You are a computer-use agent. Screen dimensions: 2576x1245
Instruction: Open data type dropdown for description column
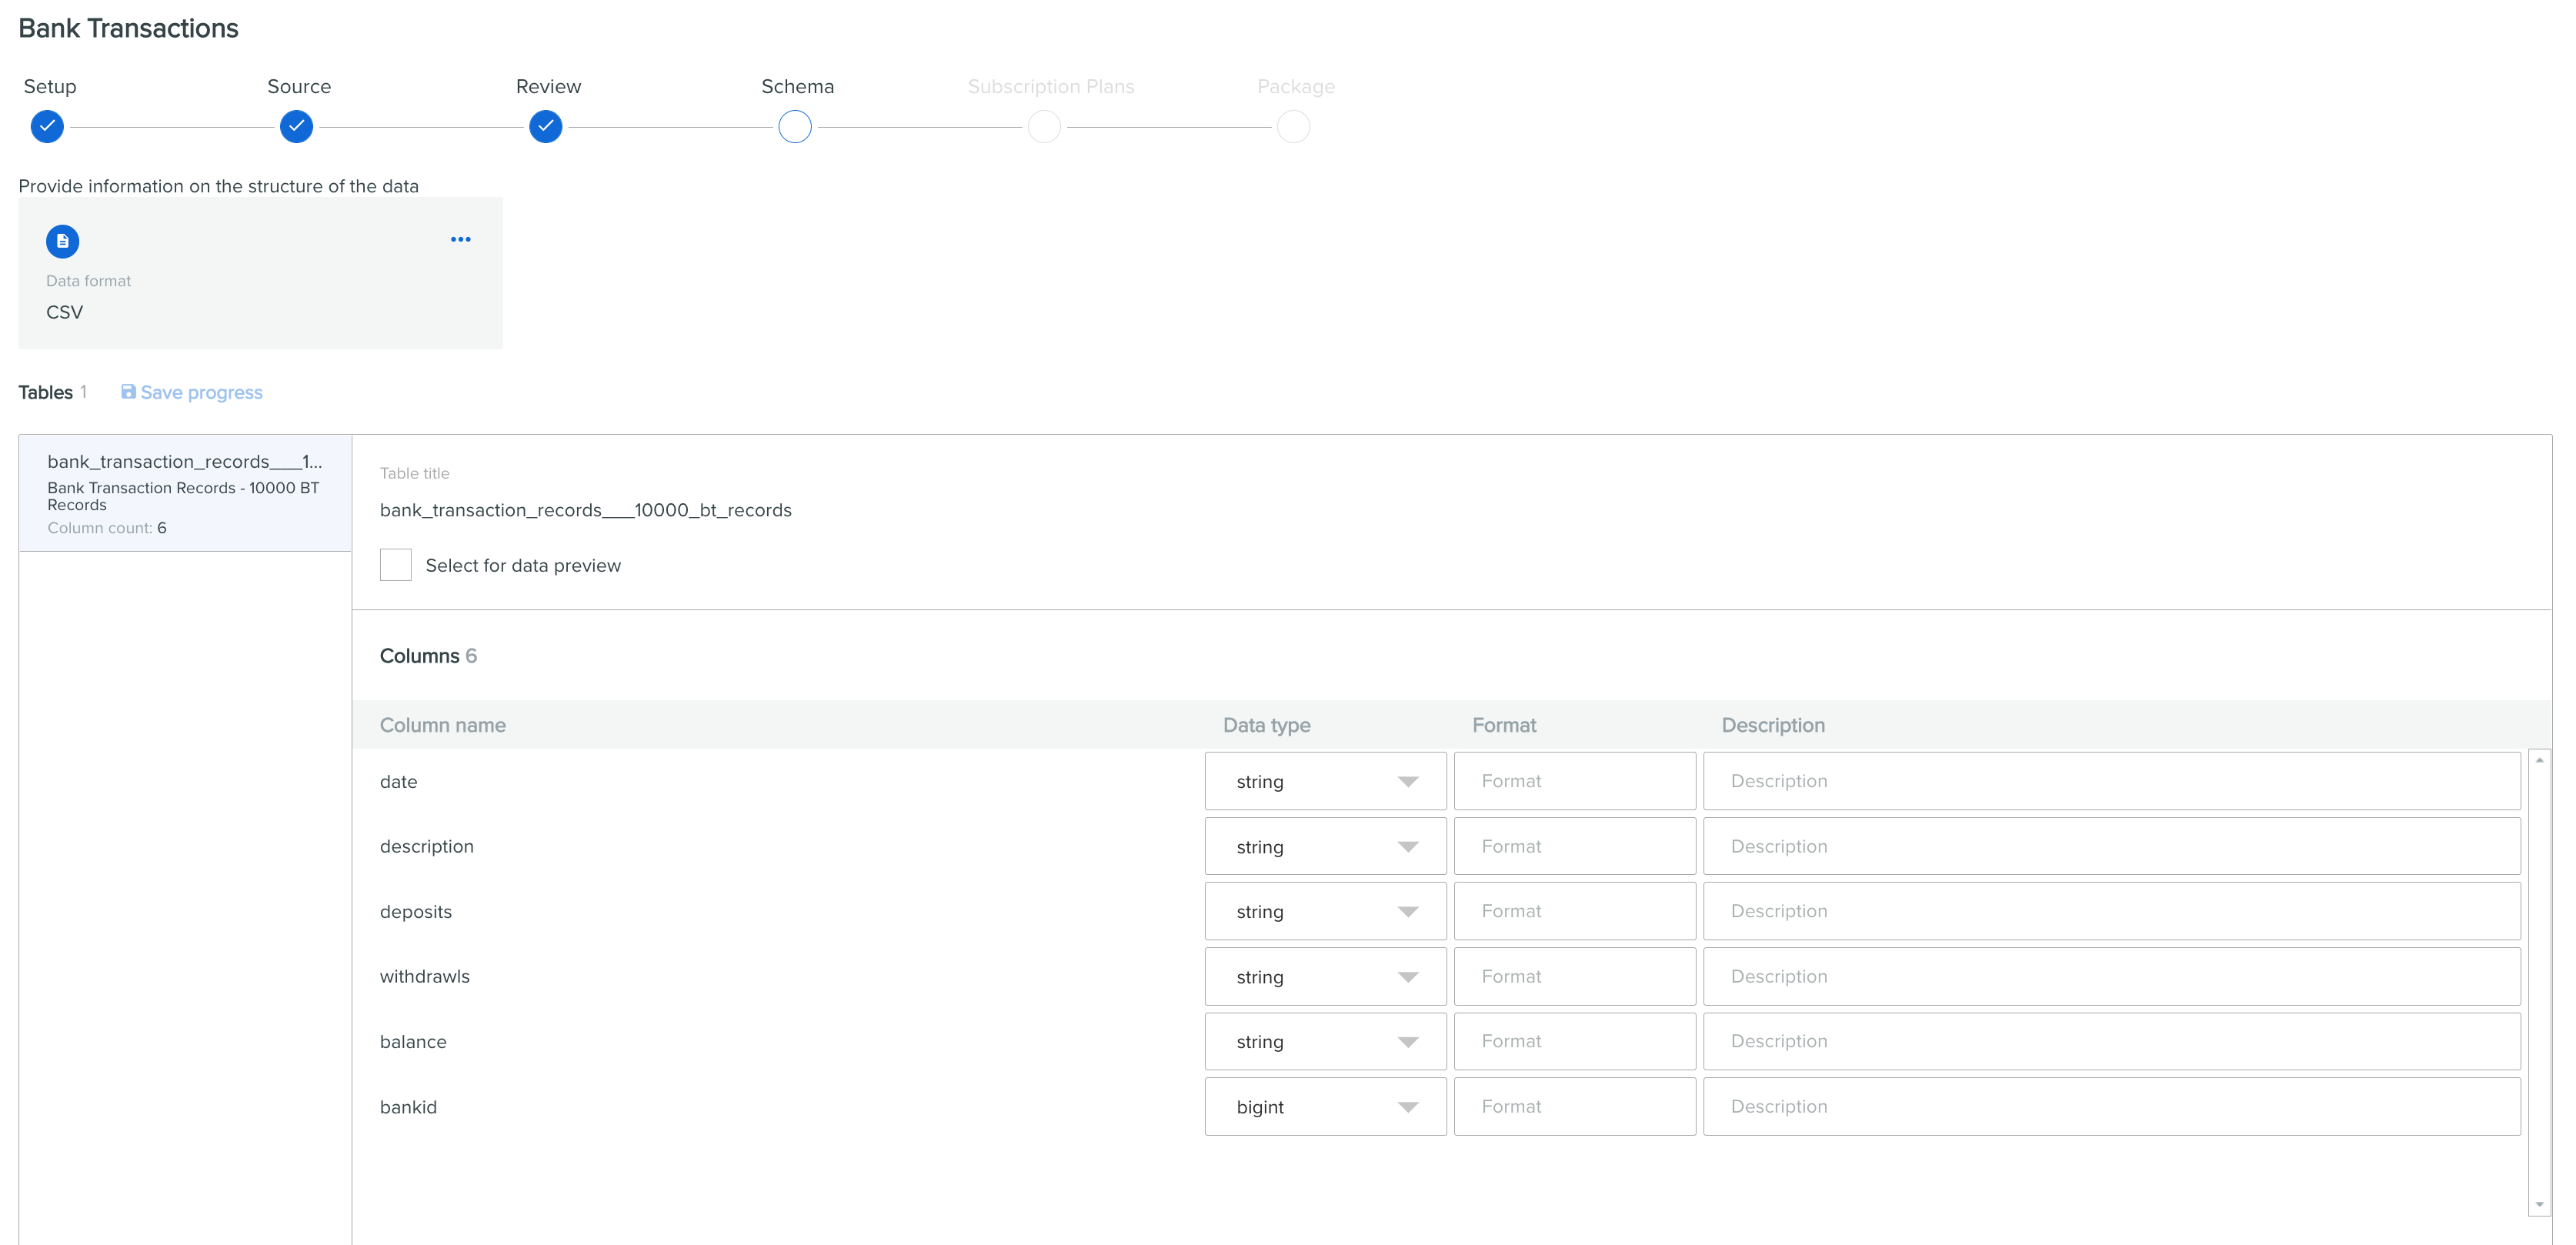point(1325,846)
